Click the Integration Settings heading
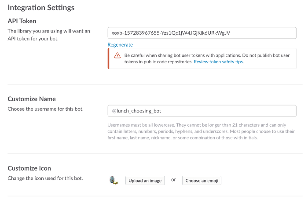This screenshot has width=308, height=200. tap(41, 7)
